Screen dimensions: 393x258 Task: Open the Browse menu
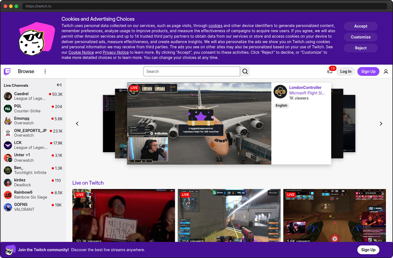[26, 71]
